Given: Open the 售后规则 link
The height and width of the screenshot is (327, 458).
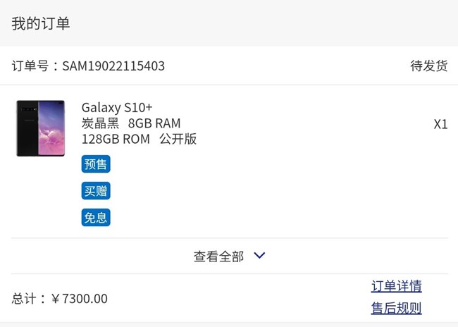Looking at the screenshot, I should pos(396,308).
